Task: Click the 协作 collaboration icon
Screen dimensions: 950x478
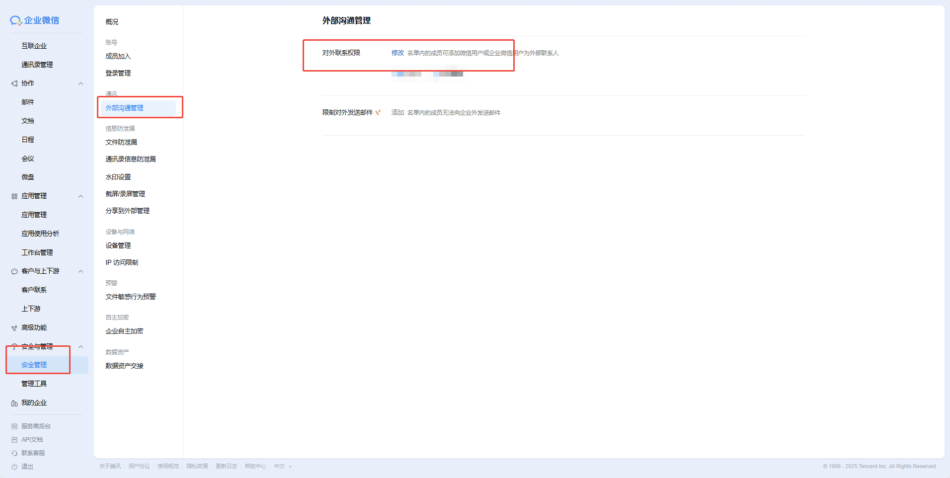Action: (14, 83)
